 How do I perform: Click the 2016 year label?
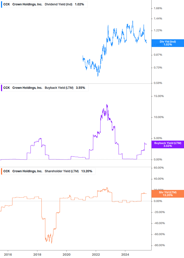point(8,255)
